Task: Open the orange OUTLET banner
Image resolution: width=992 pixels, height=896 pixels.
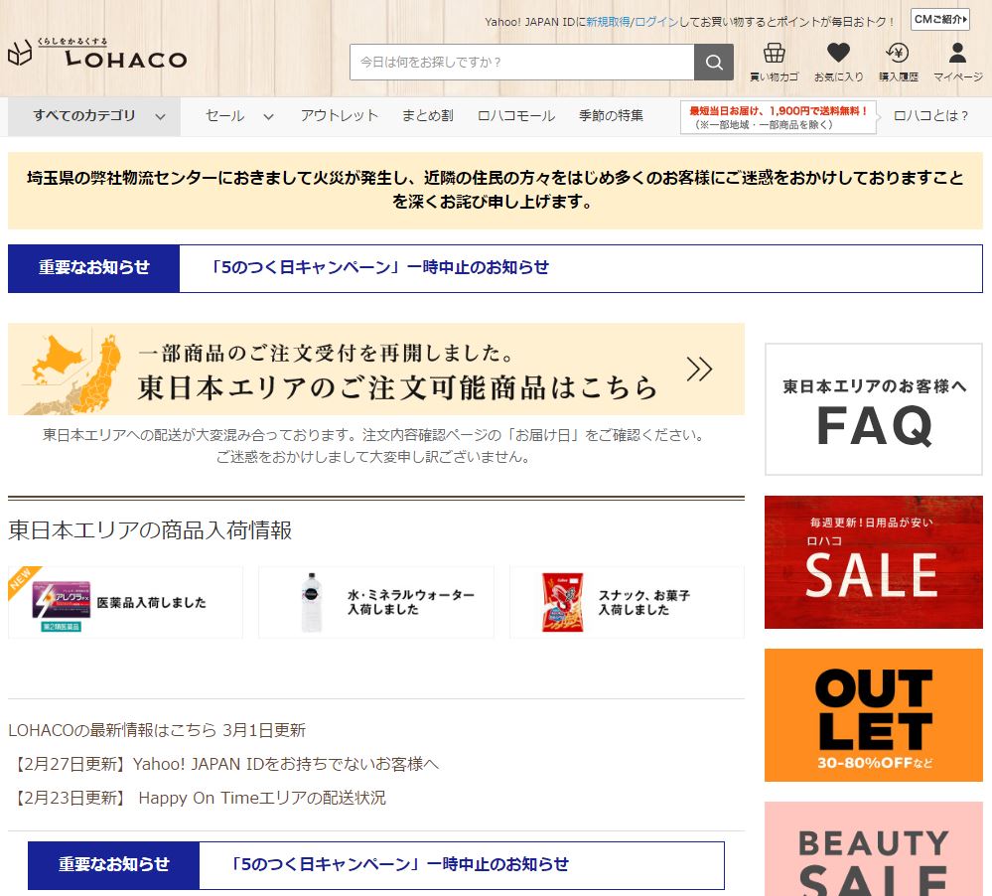Action: point(873,714)
